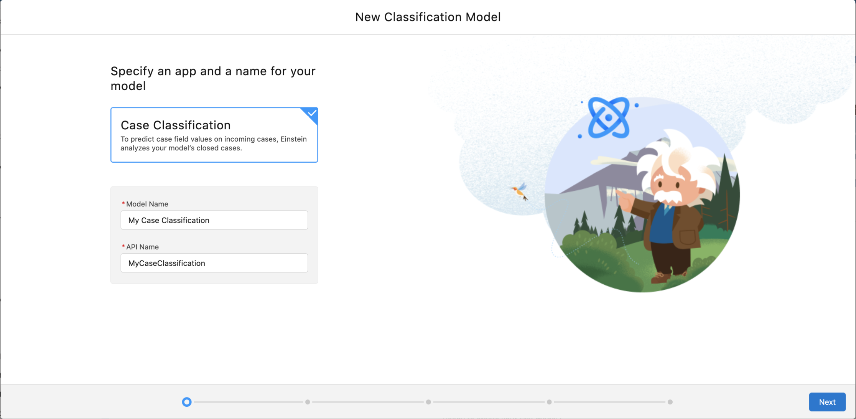Click the Model Name input field

click(x=214, y=220)
